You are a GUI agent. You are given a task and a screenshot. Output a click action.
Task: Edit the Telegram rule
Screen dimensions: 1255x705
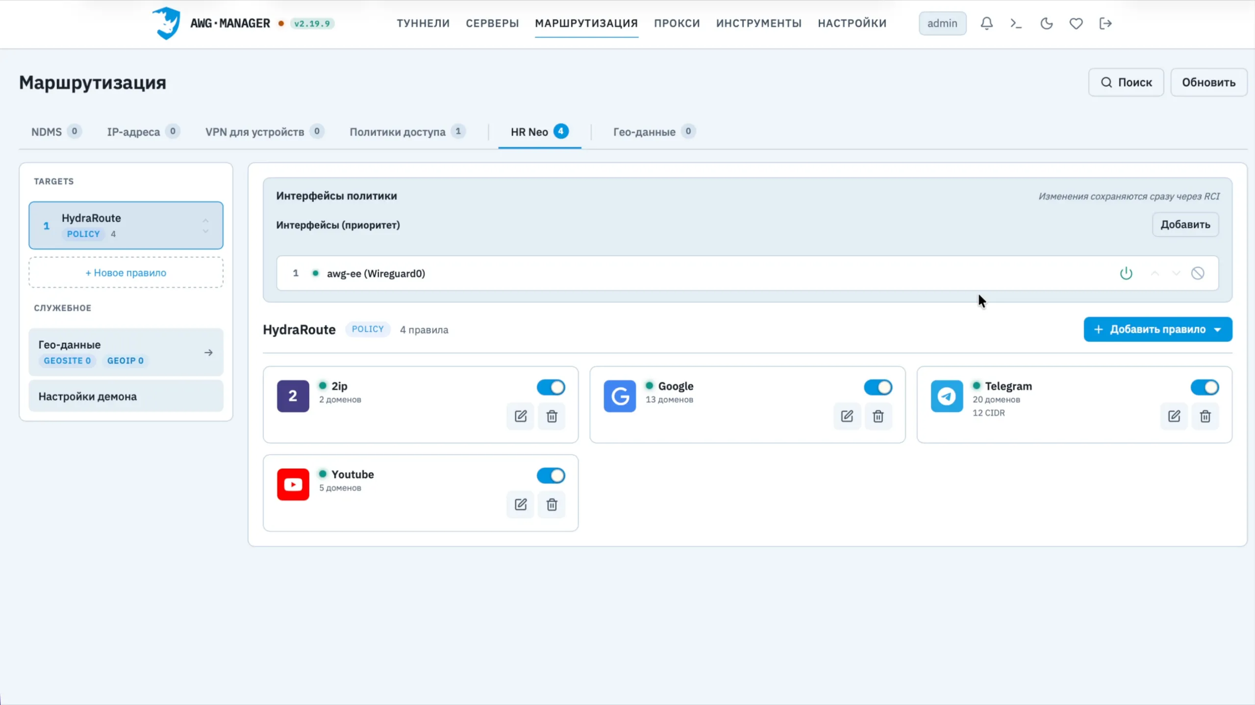click(x=1174, y=416)
